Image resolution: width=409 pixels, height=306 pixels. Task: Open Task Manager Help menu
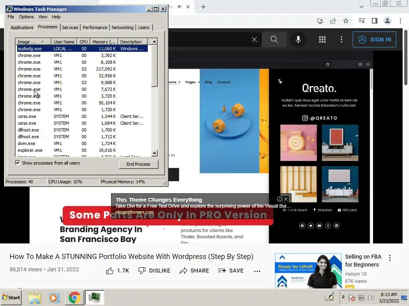(x=56, y=17)
